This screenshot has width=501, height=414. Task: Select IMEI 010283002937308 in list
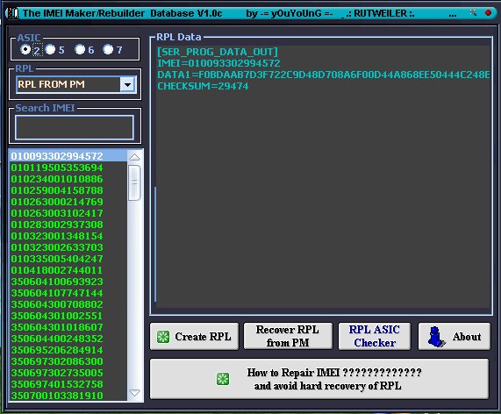68,225
